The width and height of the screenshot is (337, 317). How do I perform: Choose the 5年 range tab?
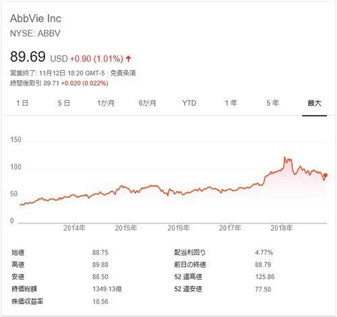pyautogui.click(x=272, y=103)
